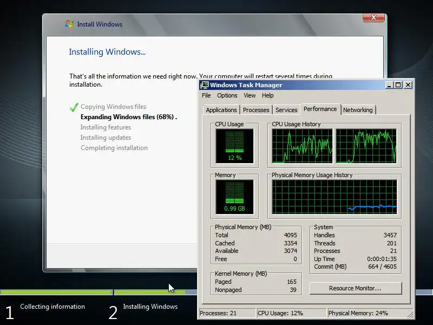The image size is (433, 325).
Task: Switch to the Networking tab
Action: [358, 110]
